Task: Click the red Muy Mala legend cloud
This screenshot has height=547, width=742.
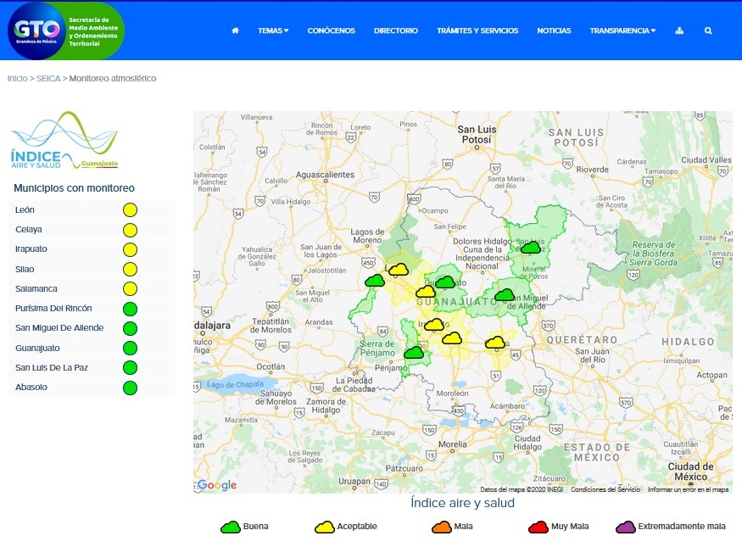Action: tap(538, 527)
